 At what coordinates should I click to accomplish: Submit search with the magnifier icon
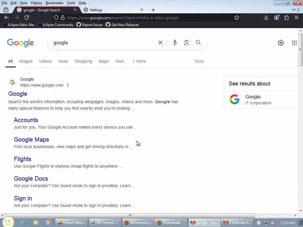click(198, 43)
